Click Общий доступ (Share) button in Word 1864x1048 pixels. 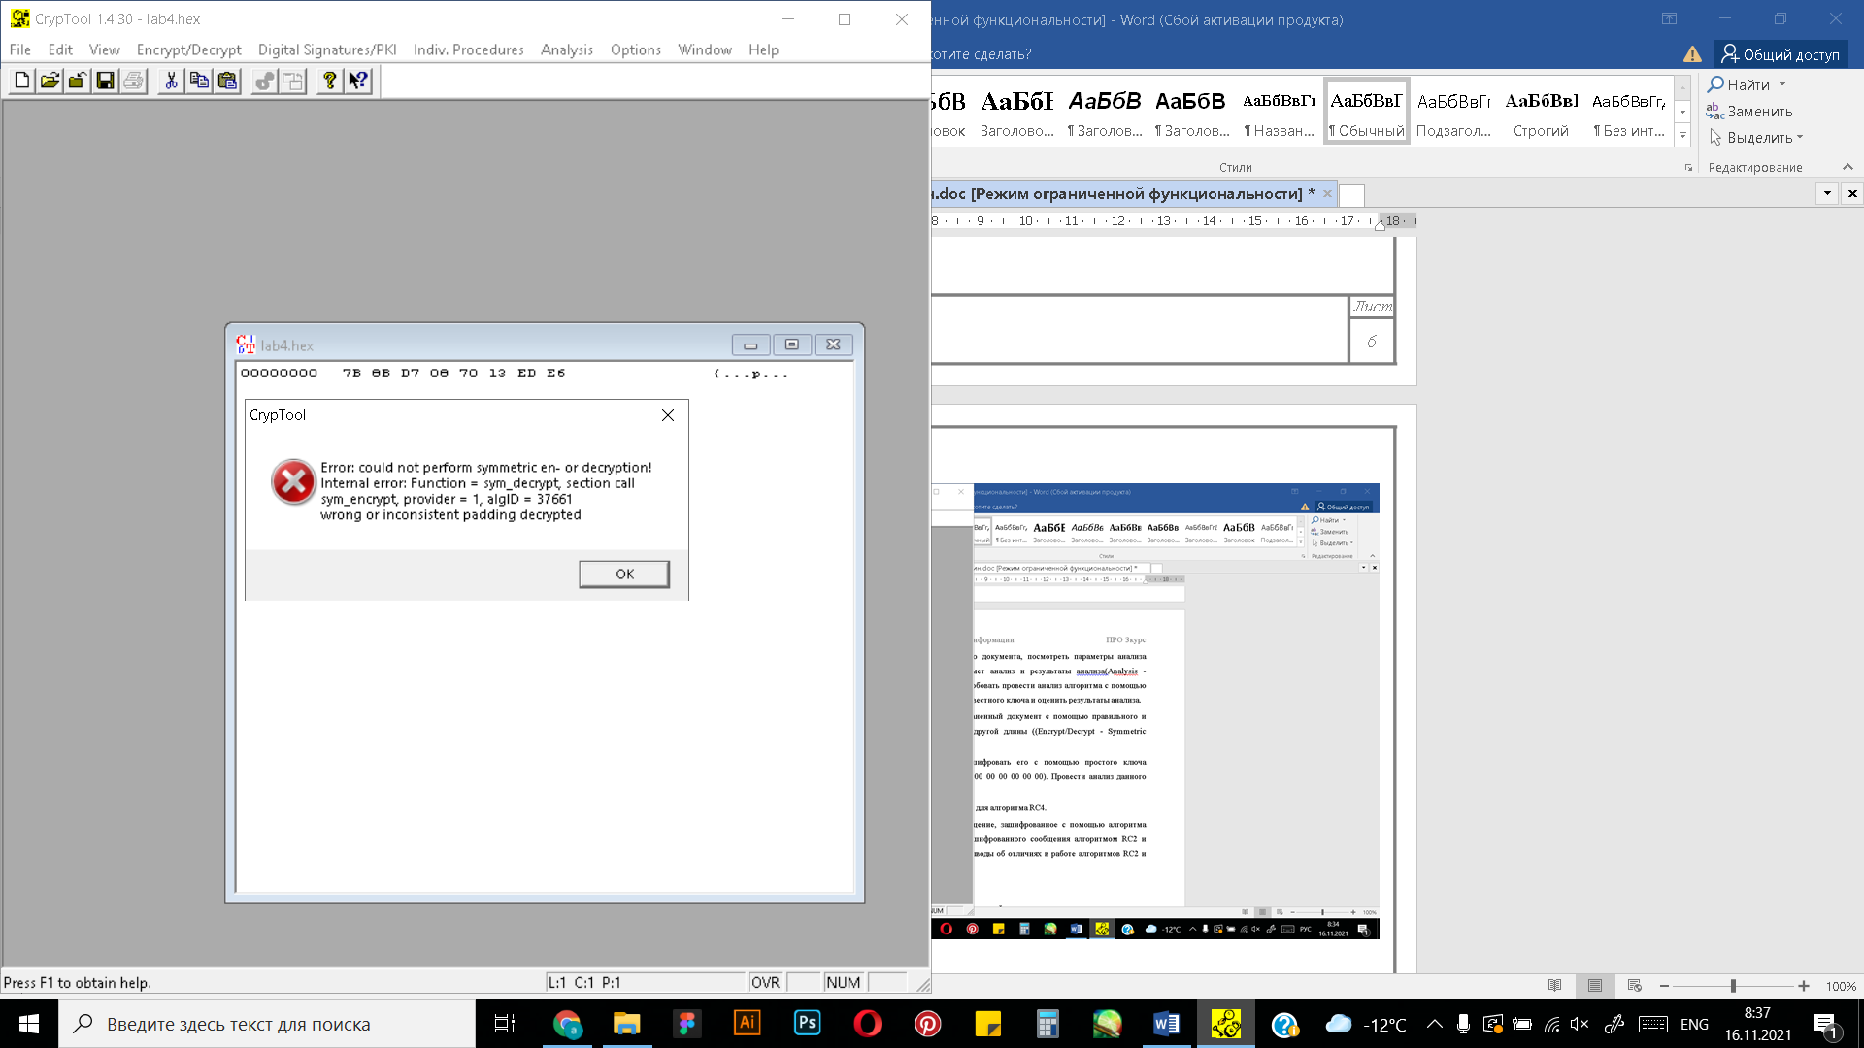click(x=1781, y=54)
